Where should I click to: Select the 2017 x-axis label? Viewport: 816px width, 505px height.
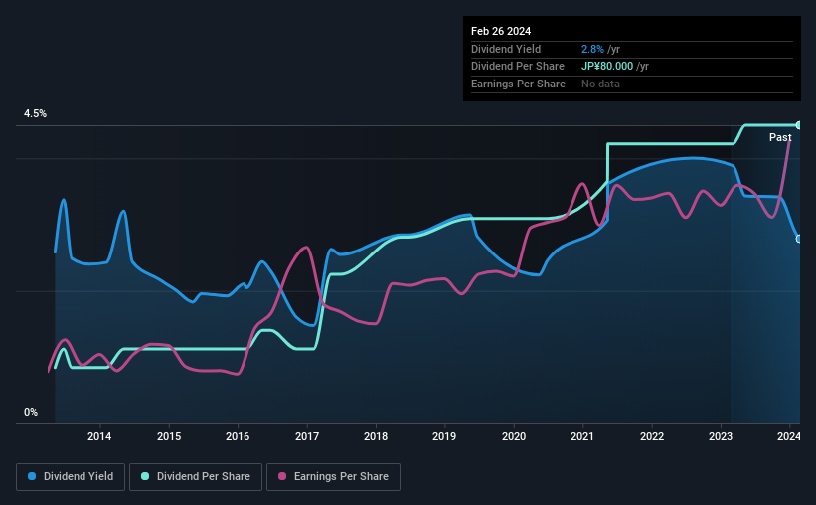tap(307, 436)
